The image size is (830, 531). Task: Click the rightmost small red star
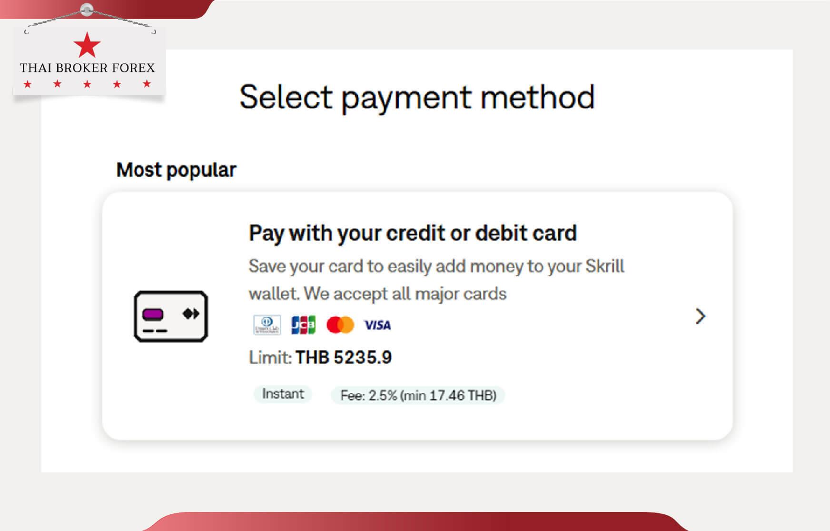tap(147, 84)
